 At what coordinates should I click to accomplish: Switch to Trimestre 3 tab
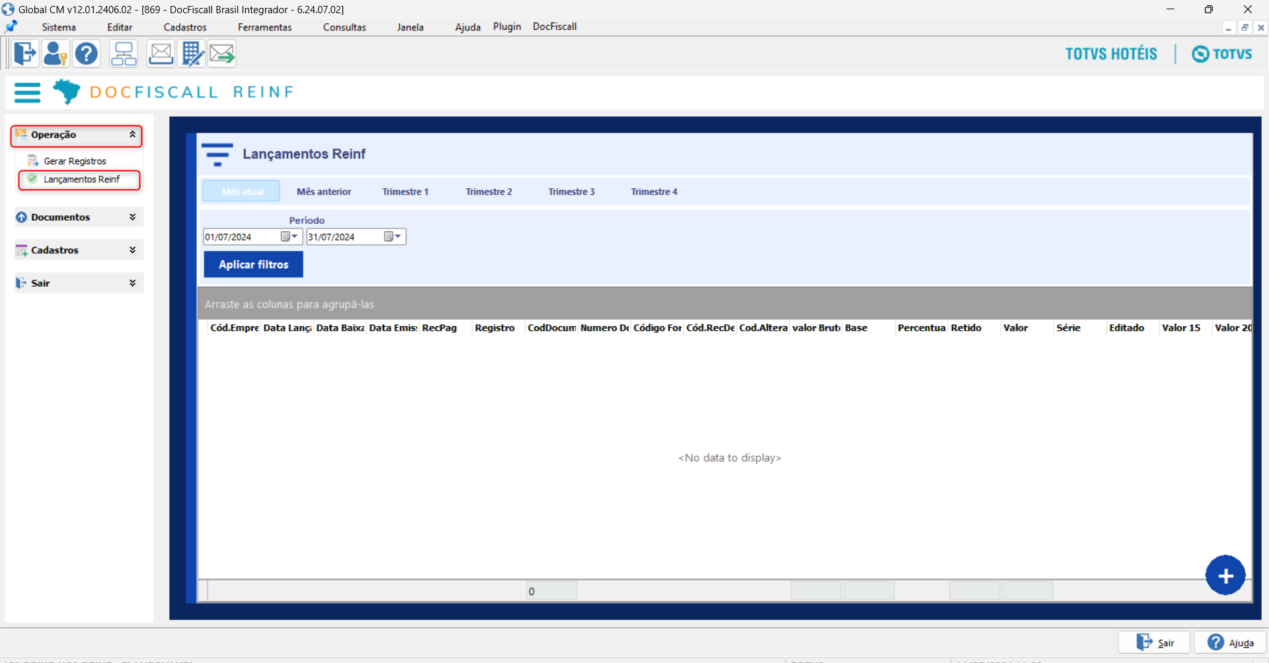[x=572, y=192]
